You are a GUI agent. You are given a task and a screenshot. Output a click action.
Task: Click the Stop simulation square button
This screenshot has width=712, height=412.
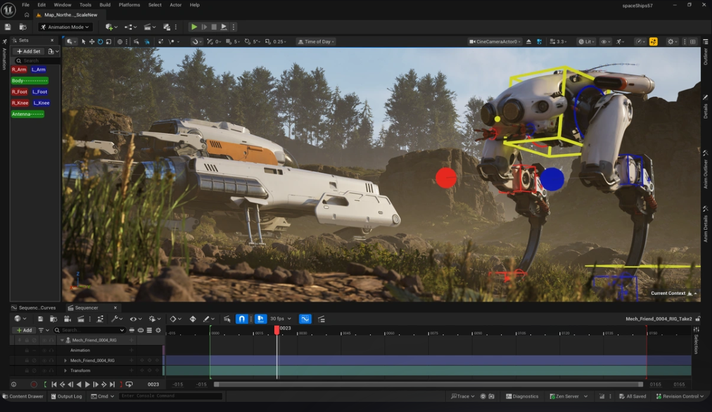[214, 27]
